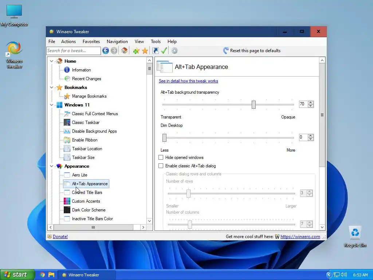Check Enable classic Alt+Tab dialog
This screenshot has height=280, width=373.
point(161,166)
